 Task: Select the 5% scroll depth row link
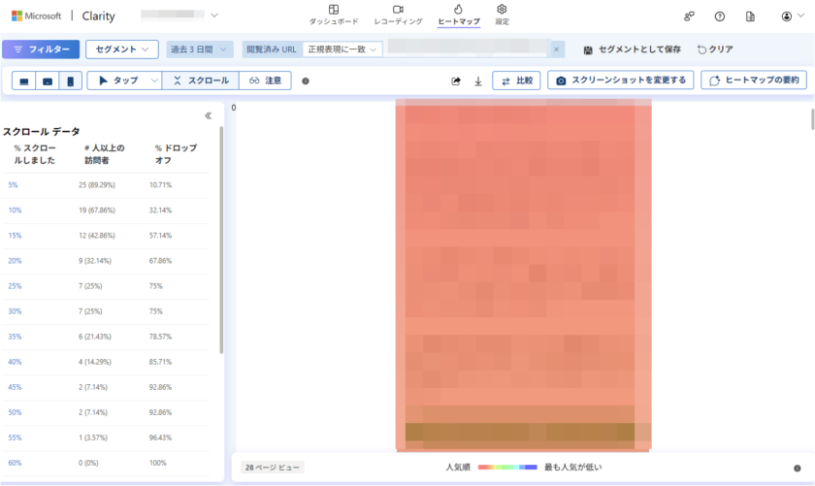click(13, 184)
